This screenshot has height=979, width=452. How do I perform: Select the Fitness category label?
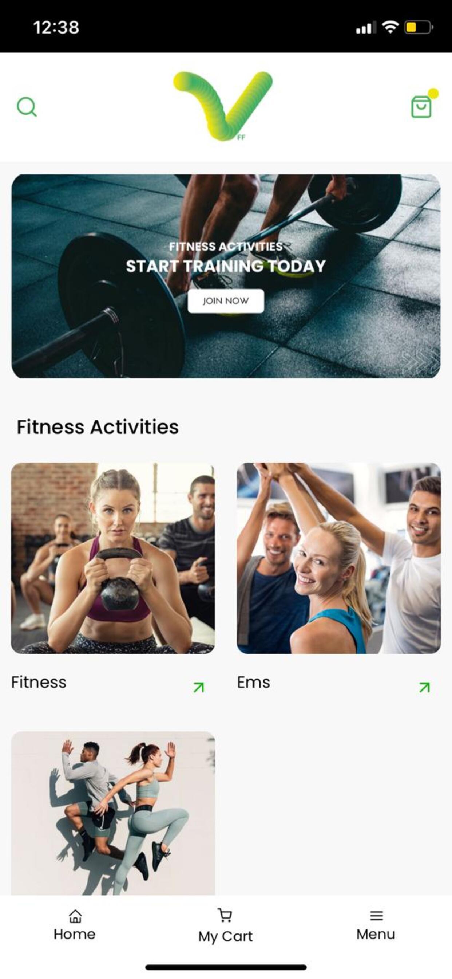click(x=39, y=682)
